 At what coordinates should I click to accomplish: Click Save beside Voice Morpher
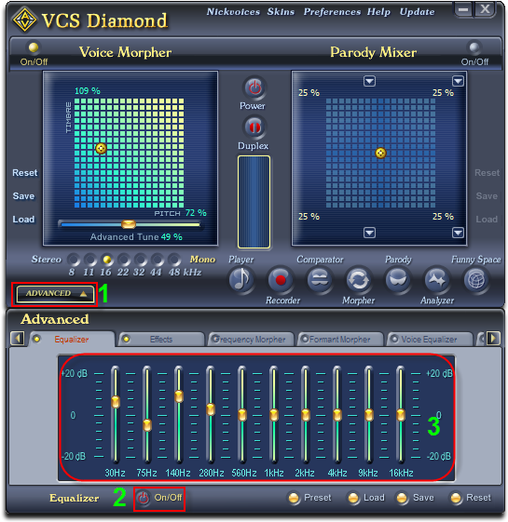[23, 196]
